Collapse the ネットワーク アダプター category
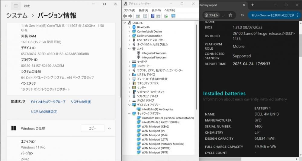Image resolution: width=302 pixels, height=161 pixels. coord(129,113)
